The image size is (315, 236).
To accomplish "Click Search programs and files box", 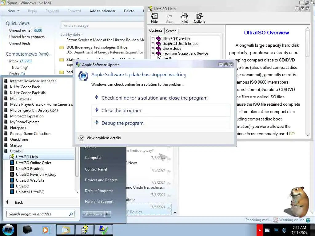I will [41, 214].
